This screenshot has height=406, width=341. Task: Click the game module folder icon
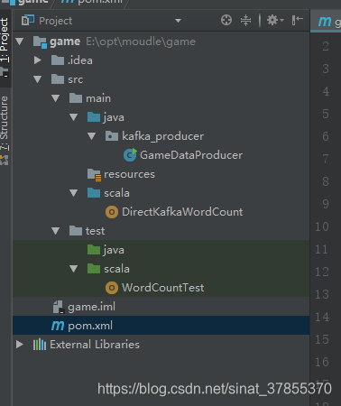click(x=40, y=42)
